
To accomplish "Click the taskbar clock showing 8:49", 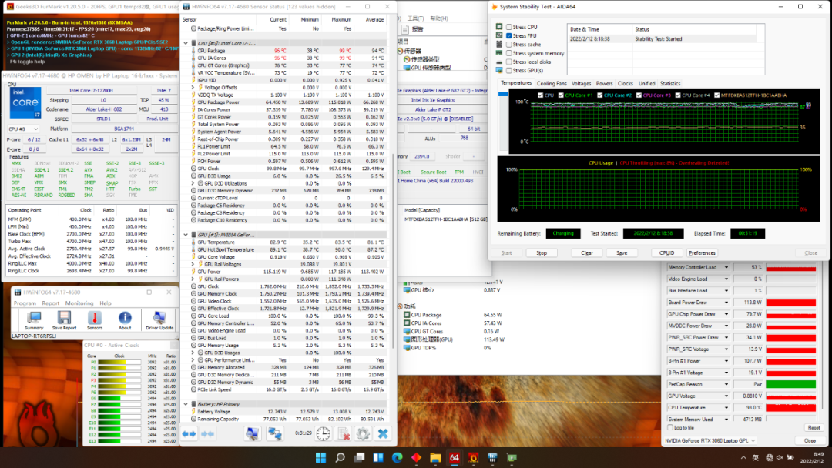I will [x=814, y=457].
